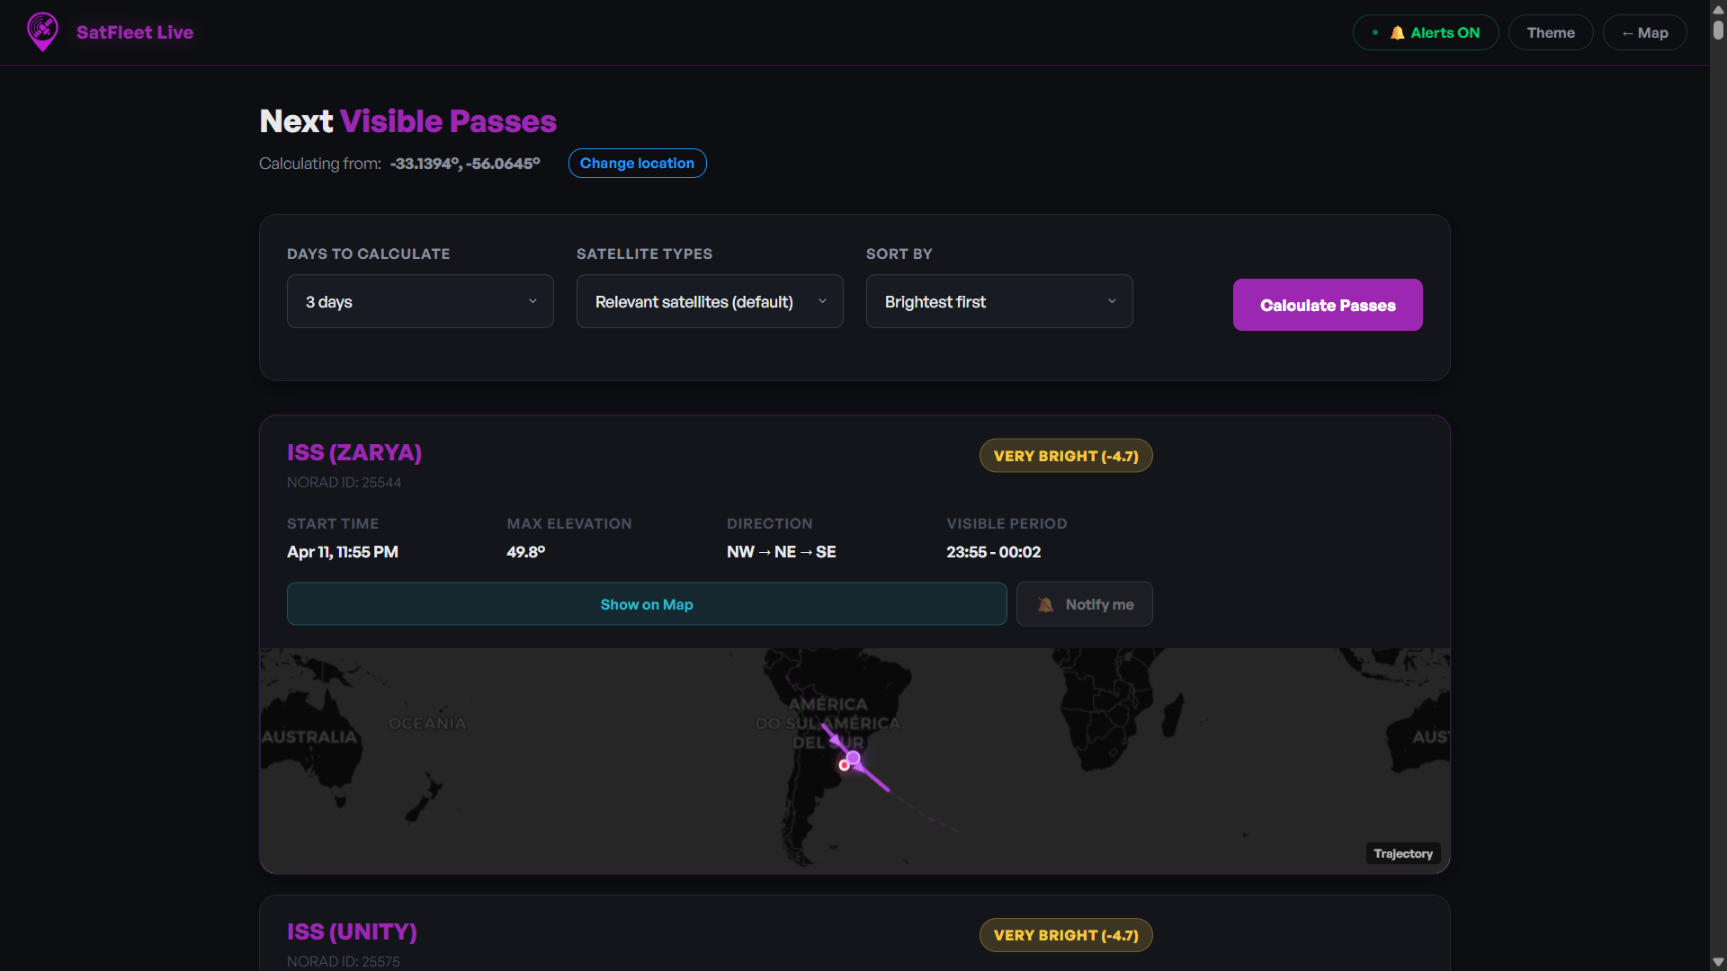The height and width of the screenshot is (971, 1727).
Task: Open the SatFleet Live home title
Action: [135, 32]
